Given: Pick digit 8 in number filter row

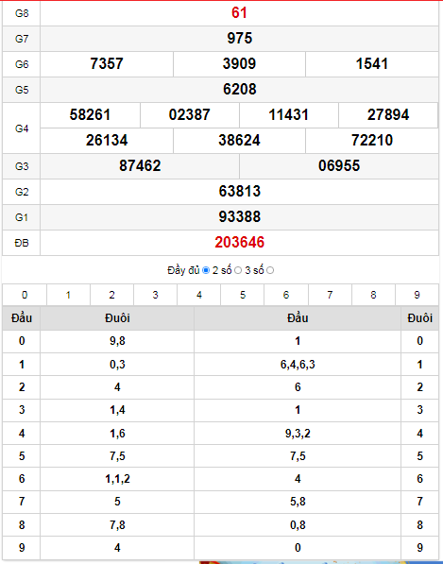Looking at the screenshot, I should coord(373,295).
